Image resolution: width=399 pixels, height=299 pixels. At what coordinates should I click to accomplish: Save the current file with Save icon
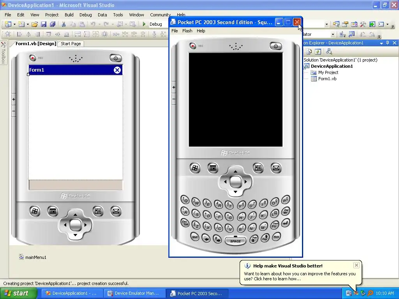click(x=44, y=24)
